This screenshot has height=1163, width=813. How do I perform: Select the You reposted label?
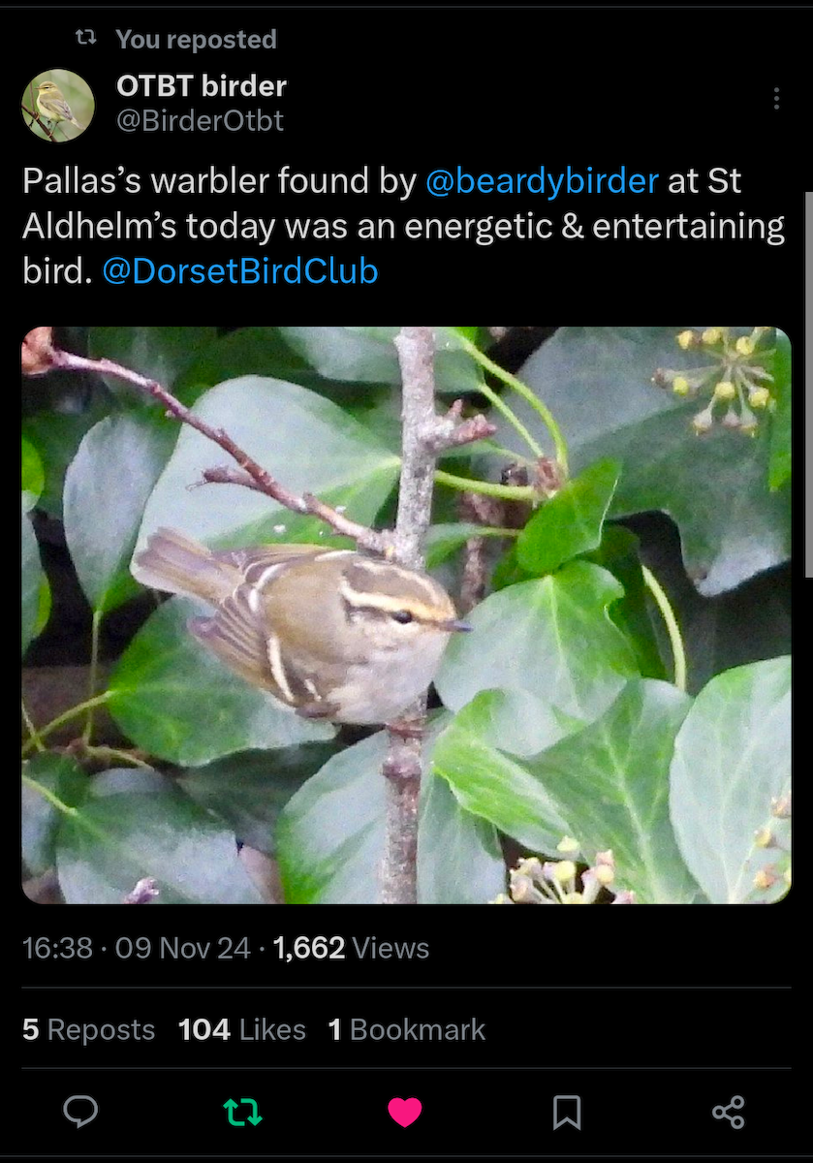(196, 40)
